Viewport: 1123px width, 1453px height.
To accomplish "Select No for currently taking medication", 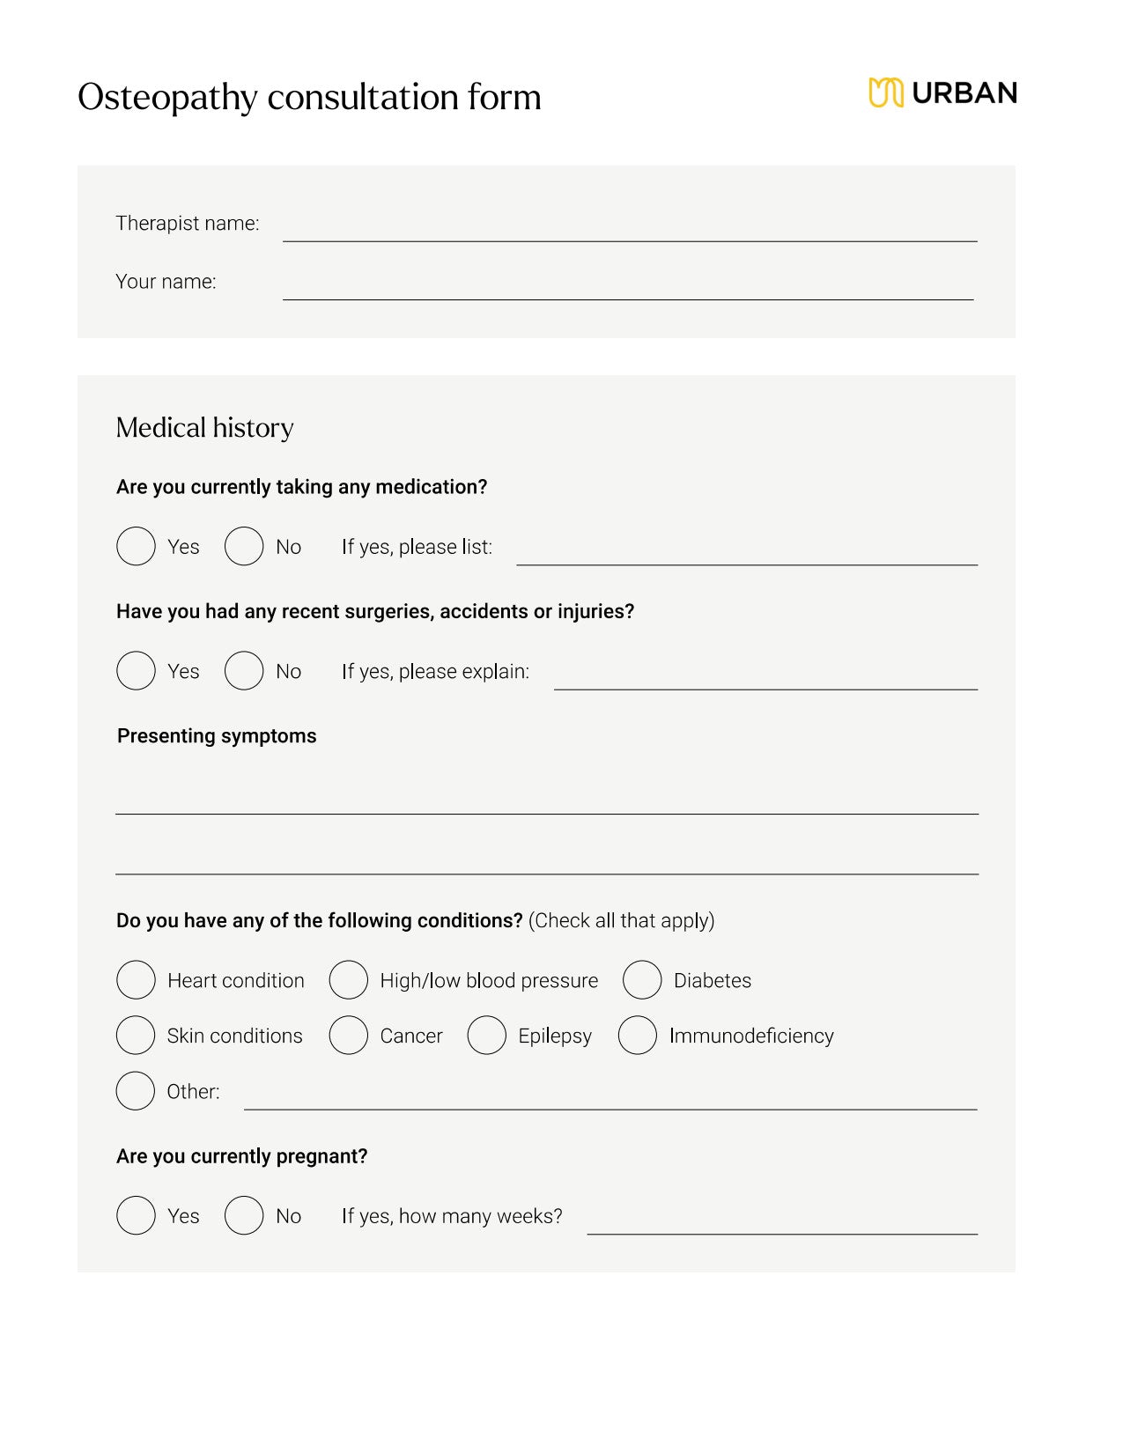I will (244, 546).
